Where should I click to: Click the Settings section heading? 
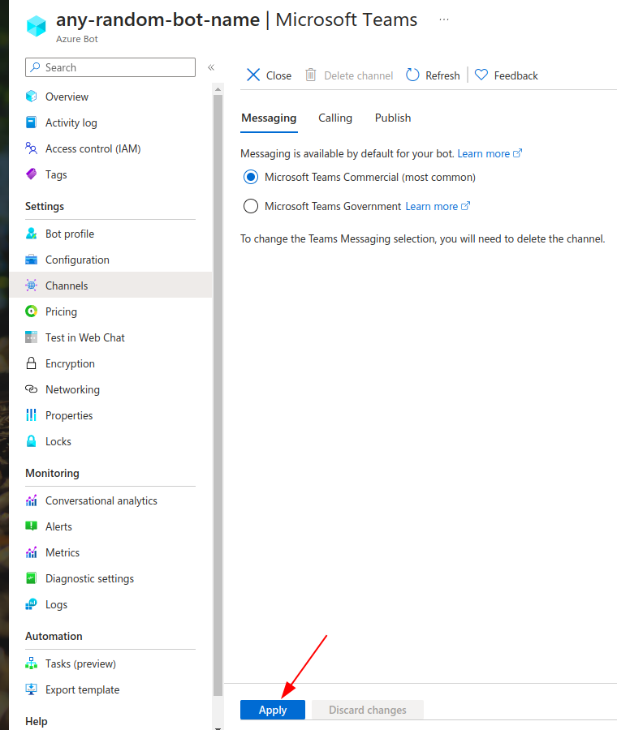pos(45,206)
